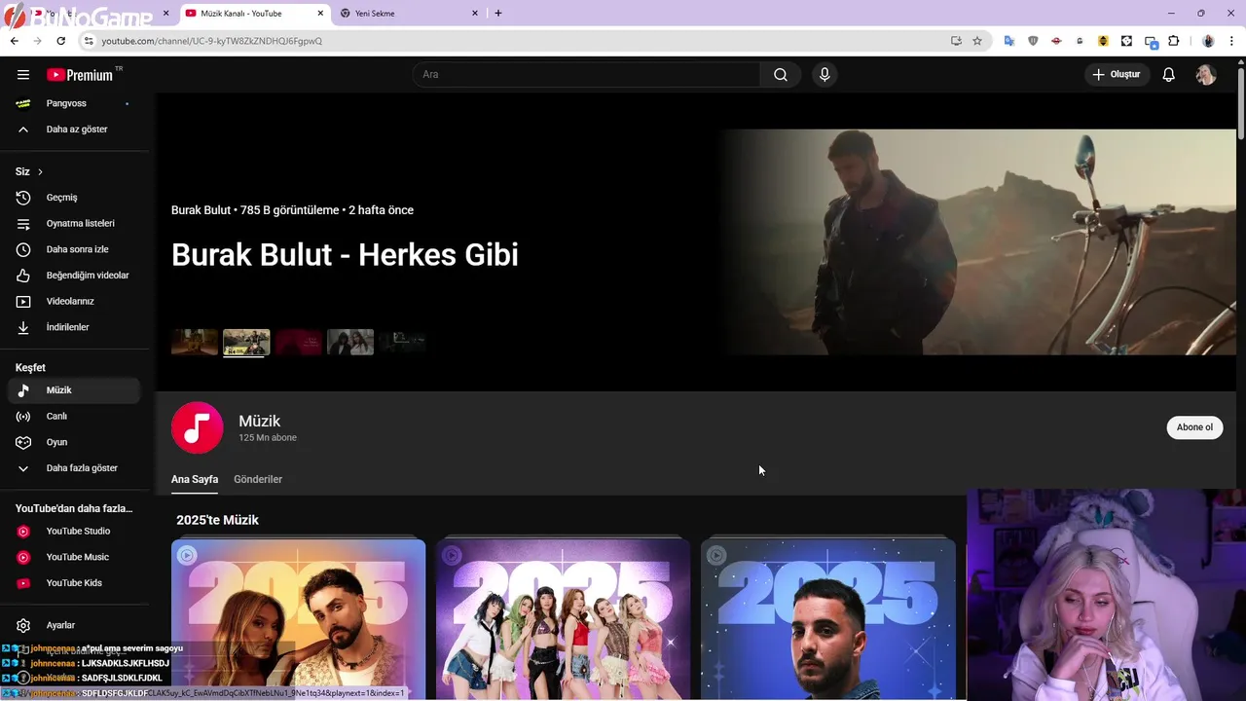Click the Oluştur create button
Image resolution: width=1246 pixels, height=701 pixels.
1118,75
